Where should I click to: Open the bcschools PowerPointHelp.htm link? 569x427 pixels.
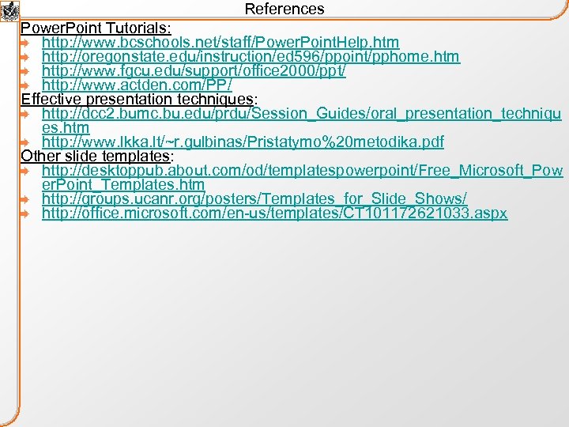click(x=220, y=43)
